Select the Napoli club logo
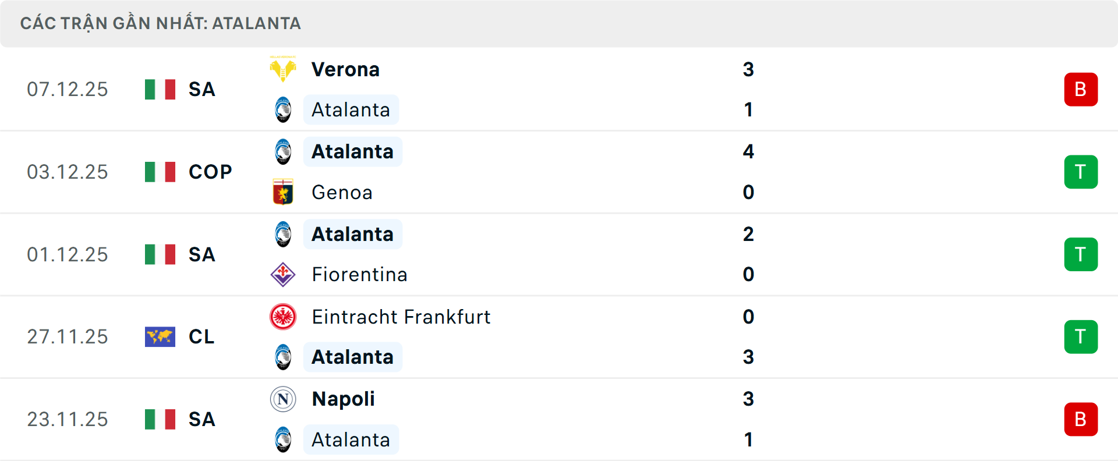This screenshot has height=461, width=1118. (283, 399)
